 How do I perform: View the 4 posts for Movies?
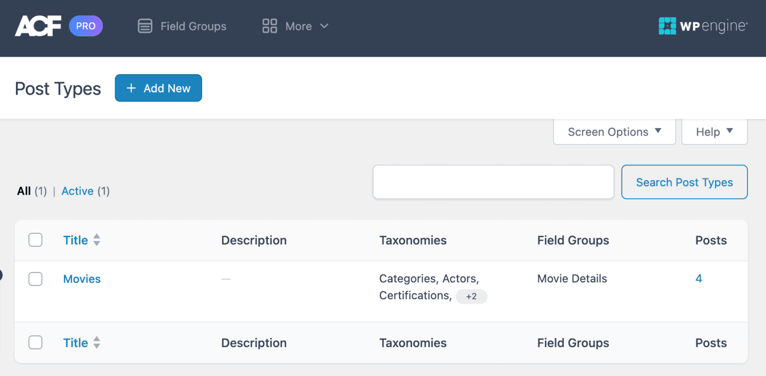698,278
